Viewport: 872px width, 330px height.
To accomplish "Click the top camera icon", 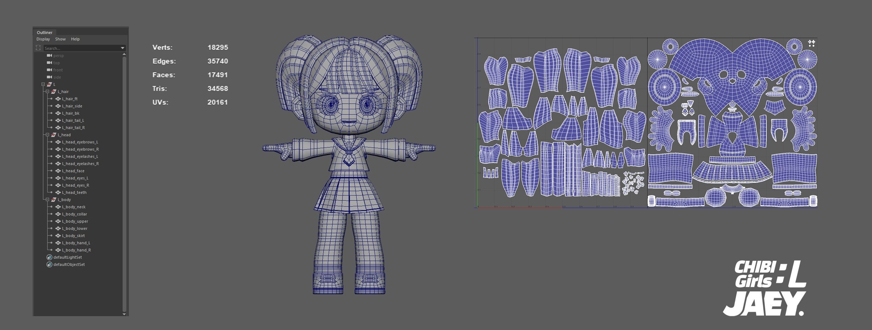I will (x=49, y=63).
